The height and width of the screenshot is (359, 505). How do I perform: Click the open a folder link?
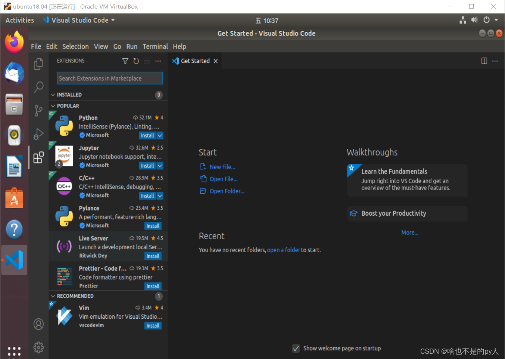click(283, 250)
